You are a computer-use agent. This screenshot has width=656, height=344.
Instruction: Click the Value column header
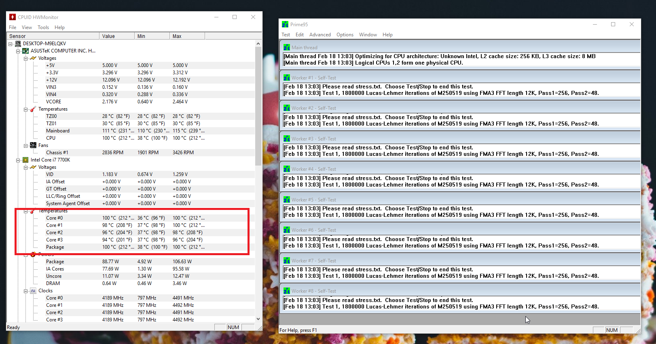coord(117,36)
